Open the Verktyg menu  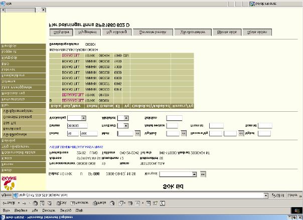(x=66, y=210)
